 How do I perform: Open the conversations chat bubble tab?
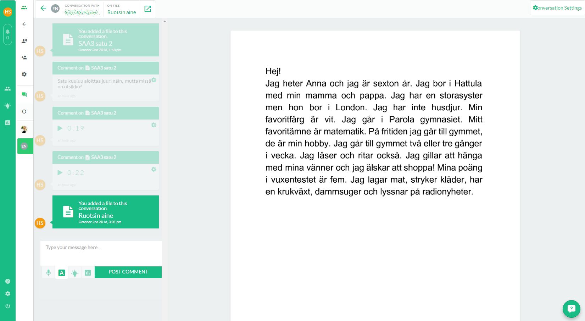(x=24, y=94)
